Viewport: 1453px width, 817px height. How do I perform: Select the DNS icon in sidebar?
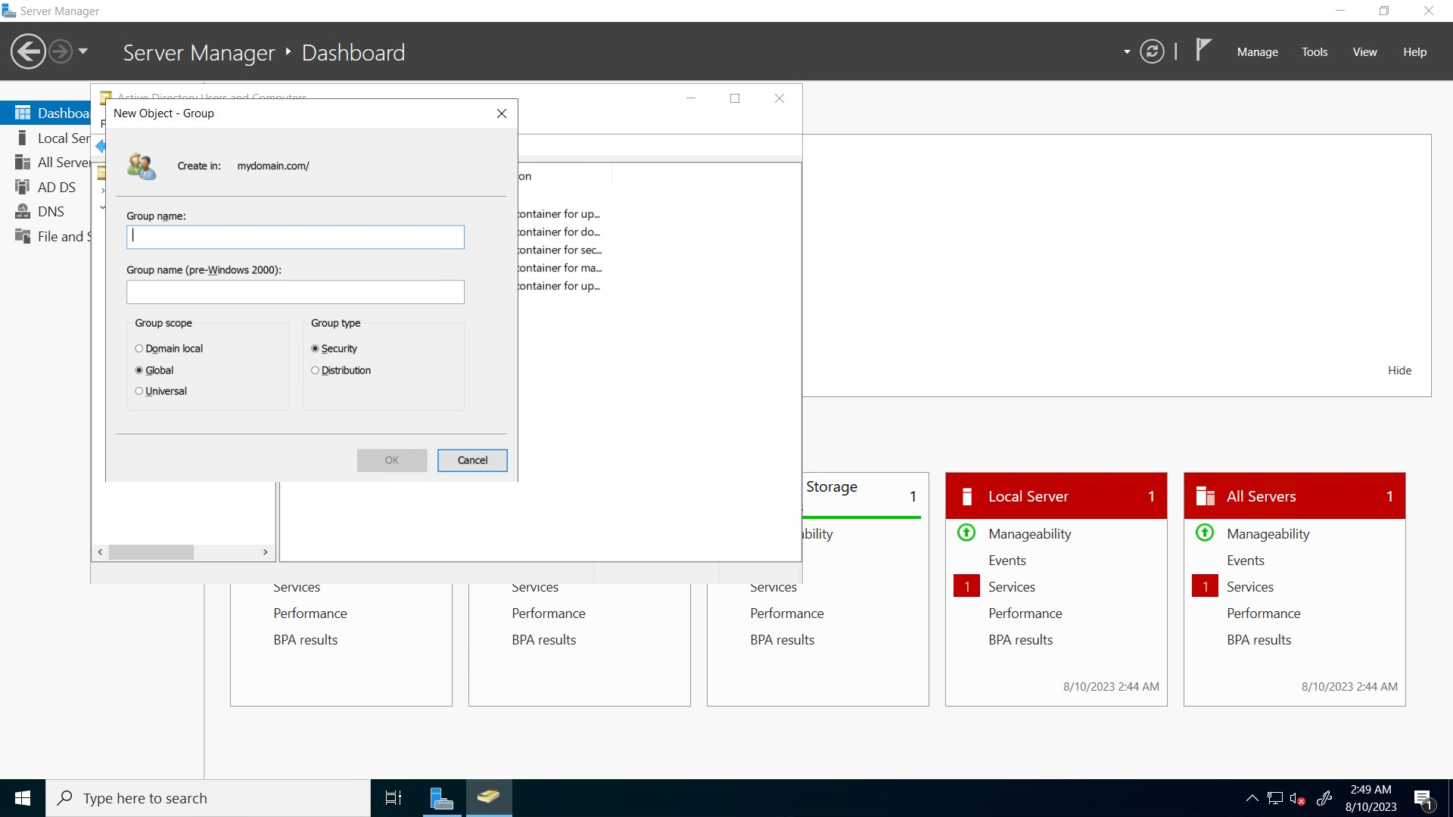tap(23, 212)
